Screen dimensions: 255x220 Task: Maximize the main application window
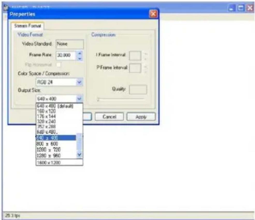coord(241,8)
